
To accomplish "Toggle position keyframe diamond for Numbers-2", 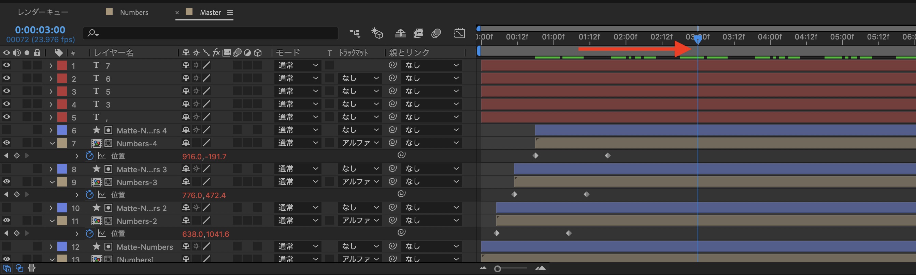I will [x=16, y=233].
